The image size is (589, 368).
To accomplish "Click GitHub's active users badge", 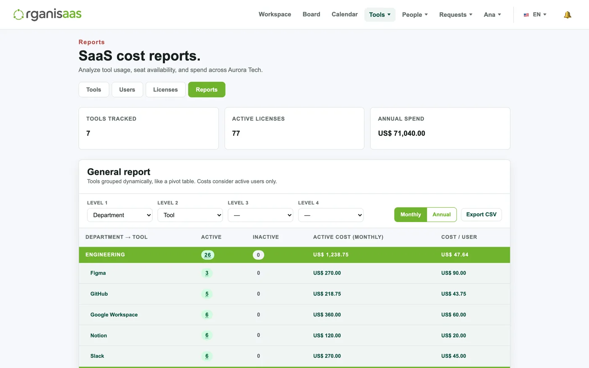I will 207,294.
